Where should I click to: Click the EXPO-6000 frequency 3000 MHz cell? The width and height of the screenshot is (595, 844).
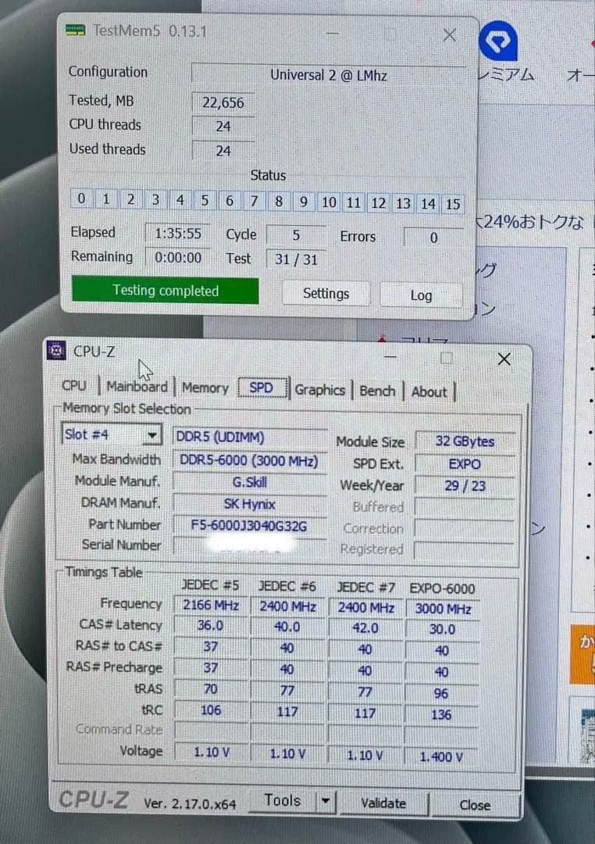[x=442, y=609]
